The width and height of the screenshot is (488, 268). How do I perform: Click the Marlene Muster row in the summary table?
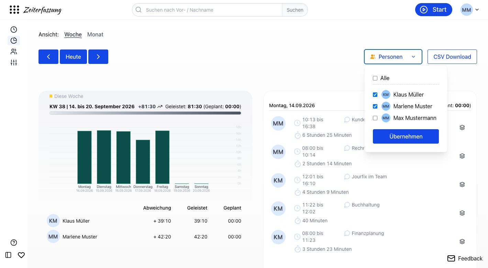144,237
